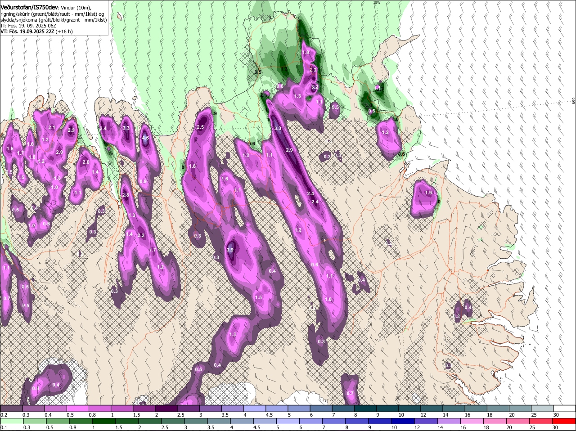The width and height of the screenshot is (576, 431).
Task: Click the "2.8" value label on the map
Action: (126, 195)
